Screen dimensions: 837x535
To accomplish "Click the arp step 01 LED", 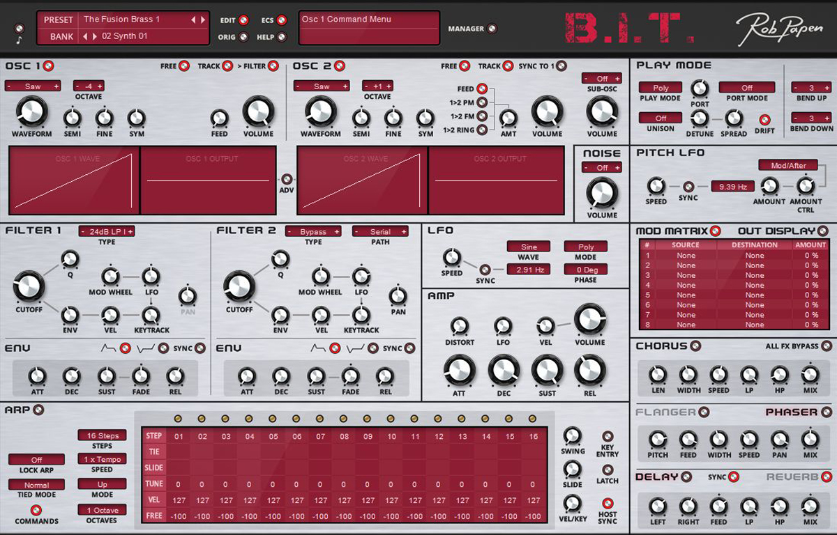I will pos(178,419).
